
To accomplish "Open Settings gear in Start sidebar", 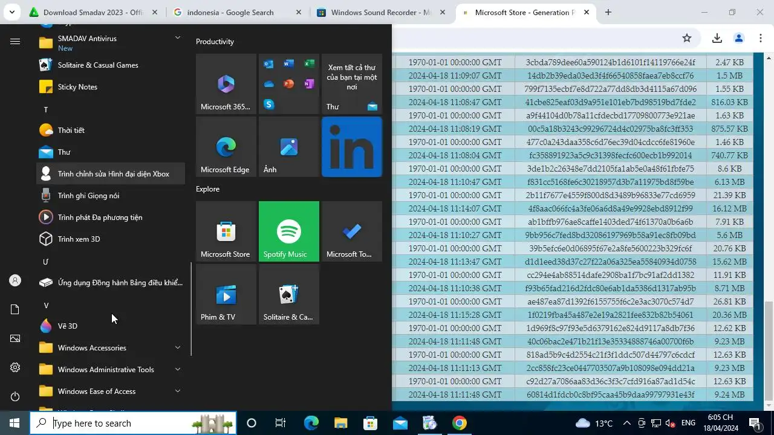I will click(x=15, y=367).
